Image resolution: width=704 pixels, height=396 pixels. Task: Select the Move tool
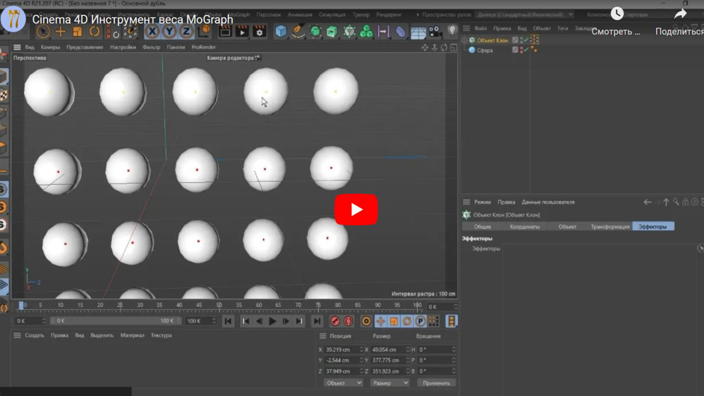coord(62,31)
